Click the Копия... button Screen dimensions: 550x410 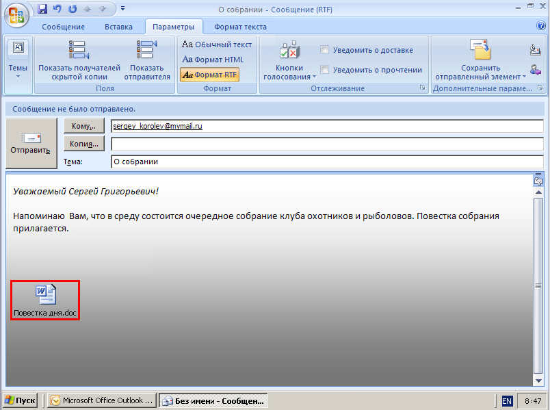tap(84, 144)
